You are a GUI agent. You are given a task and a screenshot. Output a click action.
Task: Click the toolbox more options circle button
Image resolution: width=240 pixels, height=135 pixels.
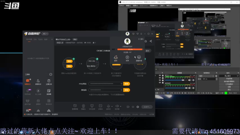(x=51, y=74)
